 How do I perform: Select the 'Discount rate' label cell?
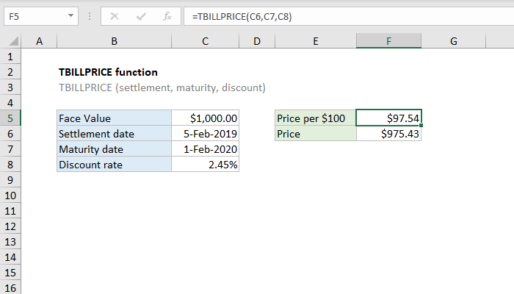click(x=114, y=165)
